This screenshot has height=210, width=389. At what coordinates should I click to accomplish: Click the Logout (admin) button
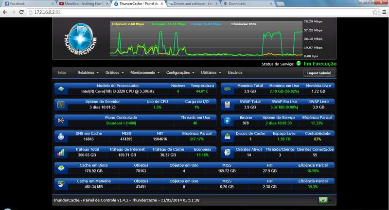click(x=319, y=73)
